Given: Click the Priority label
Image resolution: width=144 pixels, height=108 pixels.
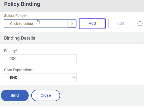Looking at the screenshot, I should 11,51.
